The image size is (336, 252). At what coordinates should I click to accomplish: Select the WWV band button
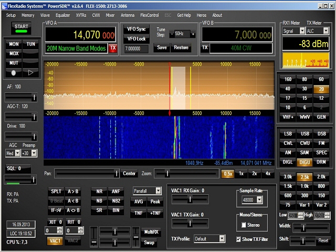304,117
